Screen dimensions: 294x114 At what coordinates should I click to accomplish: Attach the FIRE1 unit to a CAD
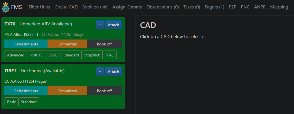(113, 72)
